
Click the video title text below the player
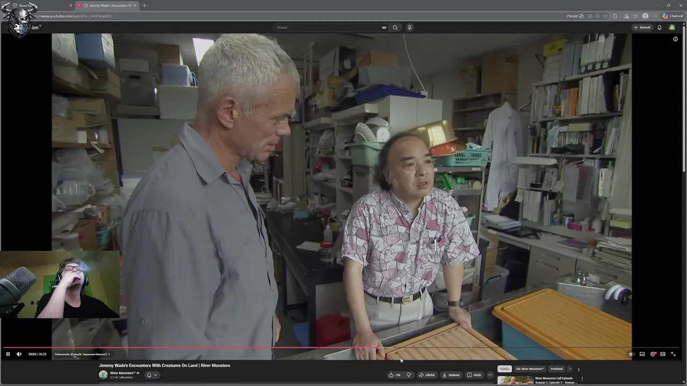(164, 366)
